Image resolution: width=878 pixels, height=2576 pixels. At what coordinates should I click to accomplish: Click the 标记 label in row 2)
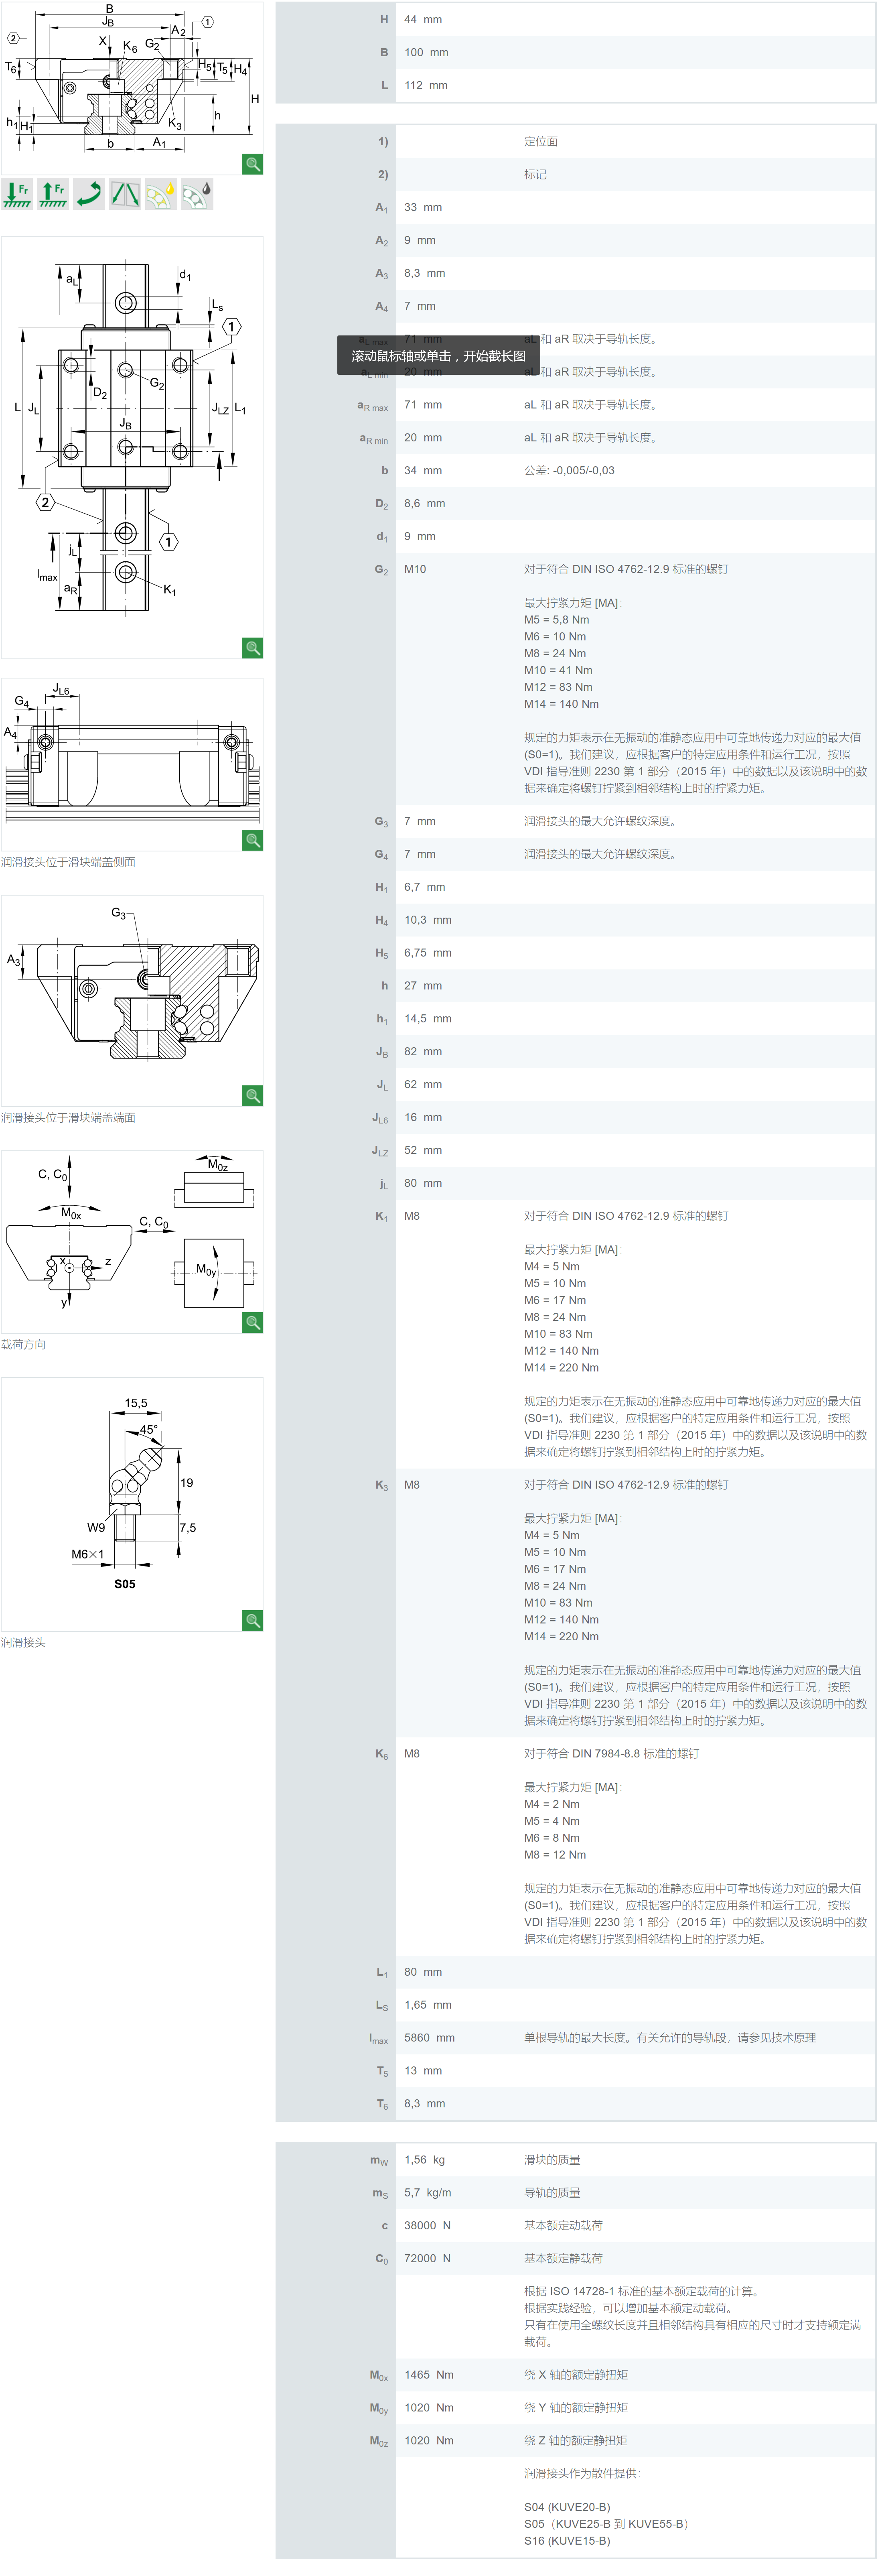(535, 175)
